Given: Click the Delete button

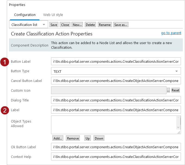Looking at the screenshot, I should click(x=90, y=25).
